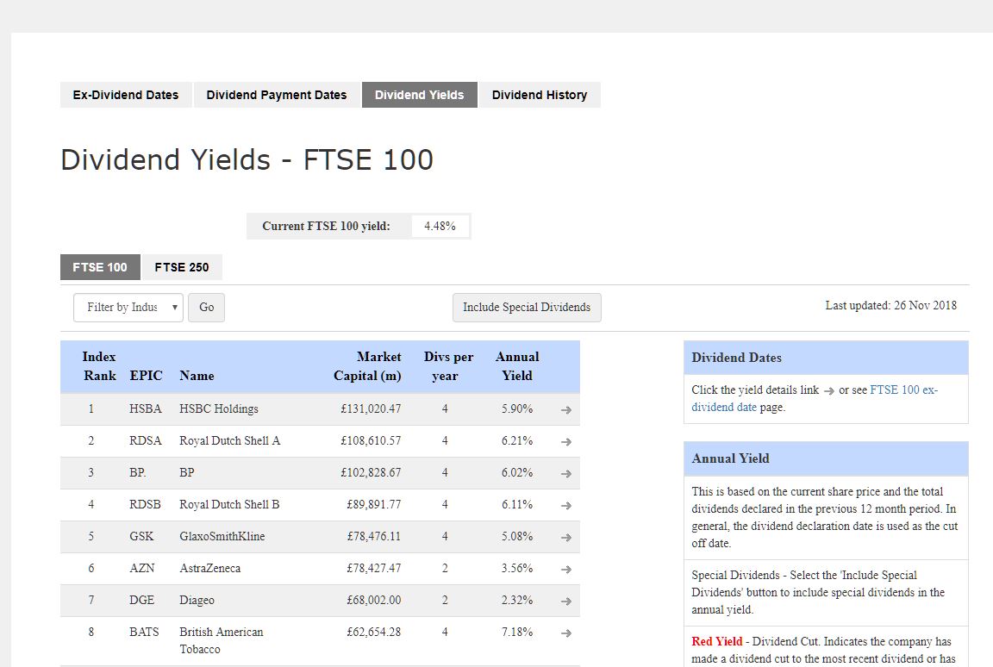Select the FTSE 100 index tab

pyautogui.click(x=100, y=267)
